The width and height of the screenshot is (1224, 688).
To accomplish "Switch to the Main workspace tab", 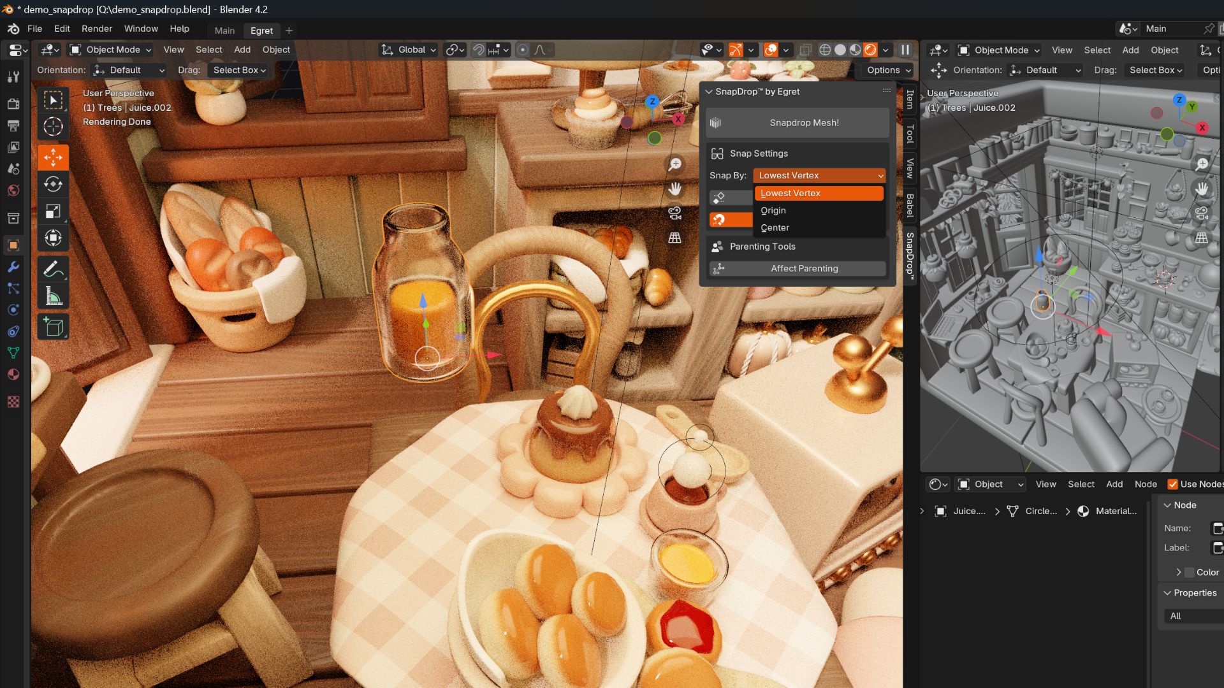I will click(224, 31).
